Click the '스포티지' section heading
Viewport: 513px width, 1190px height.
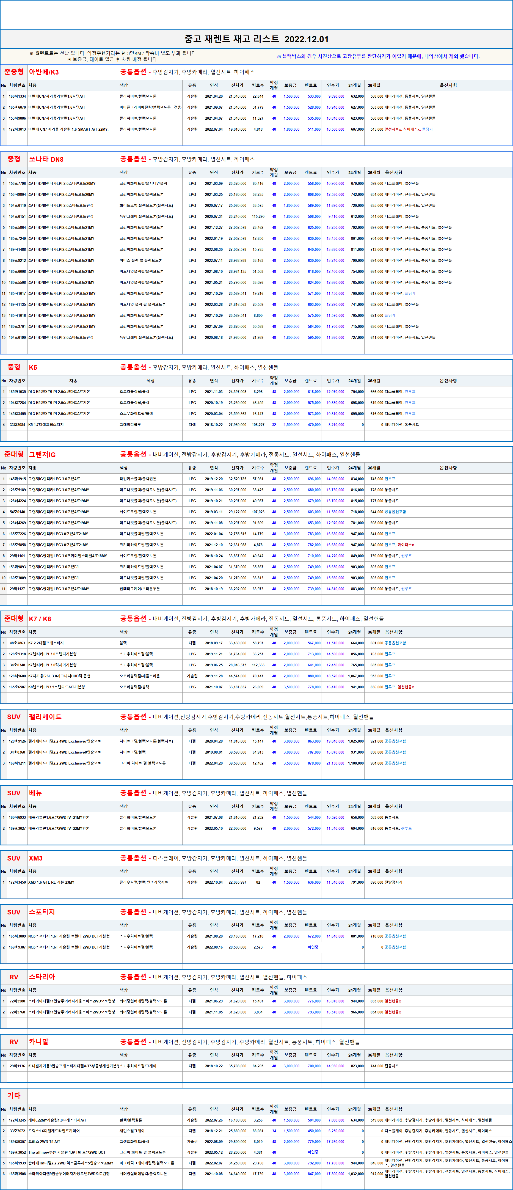pyautogui.click(x=42, y=912)
